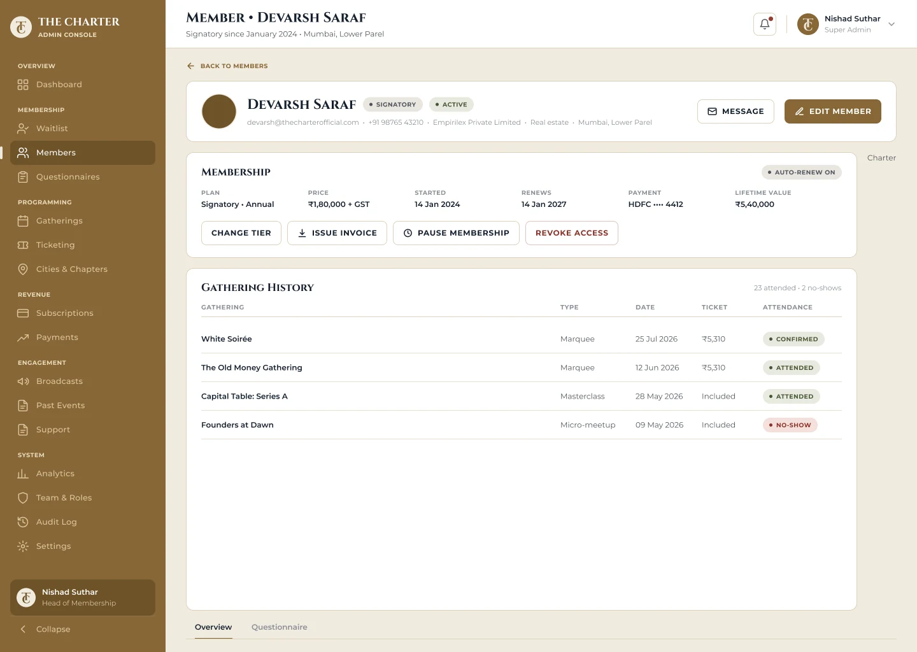Viewport: 917px width, 652px height.
Task: Go back to members list
Action: tap(227, 66)
